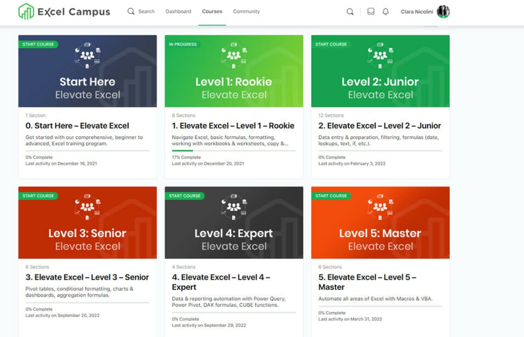Open the Clara Nicolini user name menu

click(x=417, y=12)
